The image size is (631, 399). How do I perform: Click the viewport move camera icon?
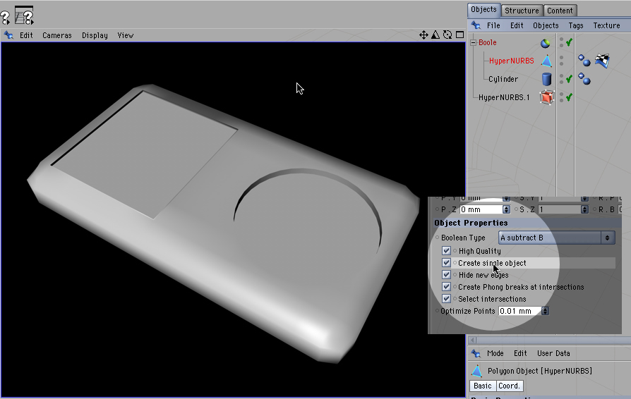[423, 35]
